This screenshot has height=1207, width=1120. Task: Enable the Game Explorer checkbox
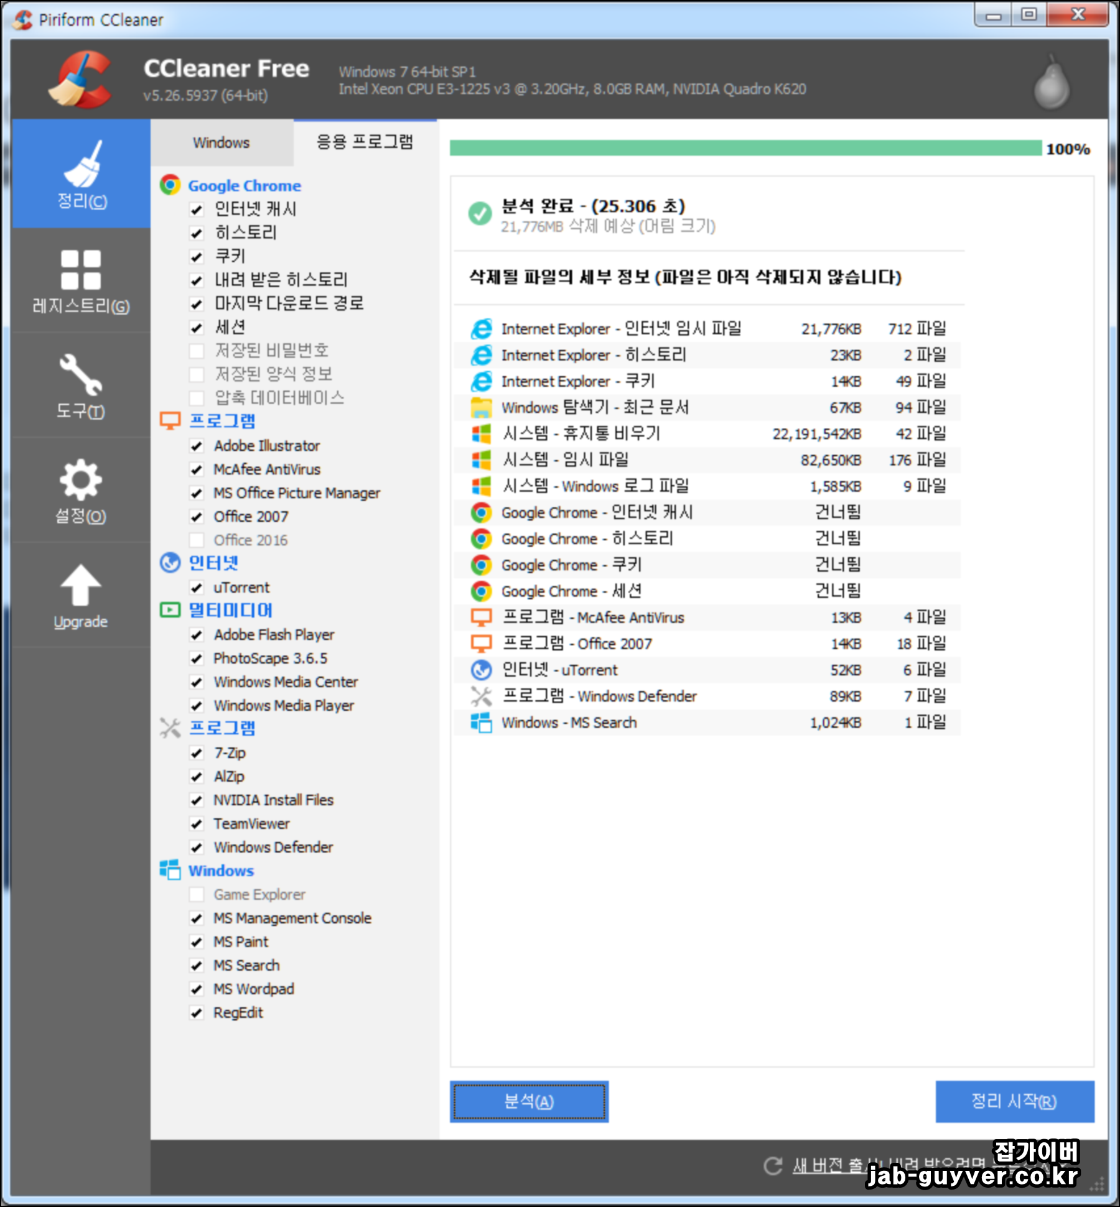(x=197, y=895)
